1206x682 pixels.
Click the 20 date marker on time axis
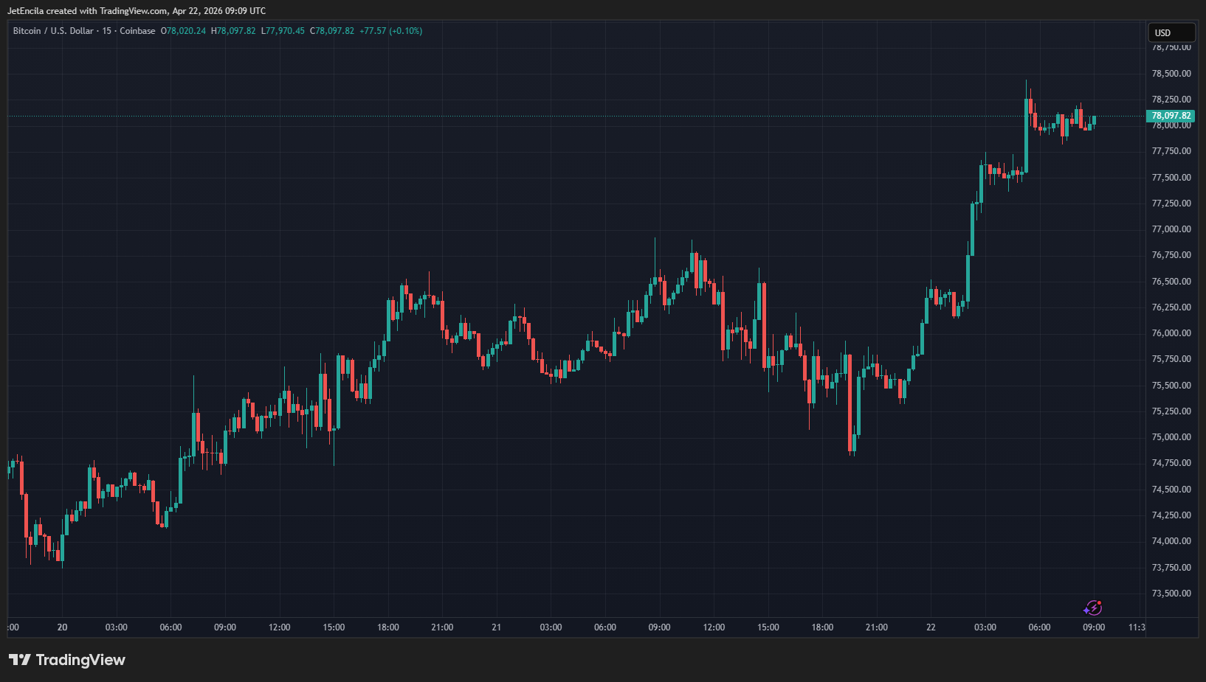coord(62,627)
